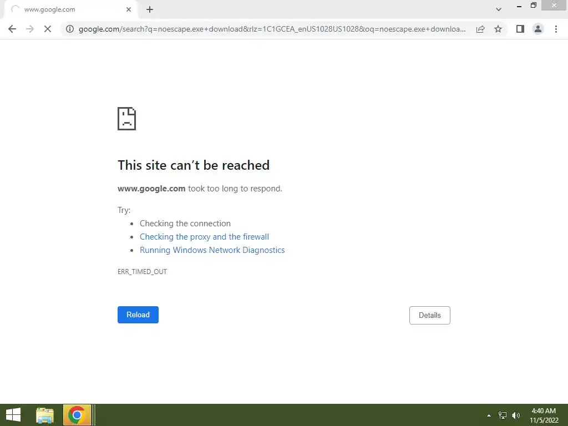
Task: Open the volume tray icon
Action: (516, 415)
